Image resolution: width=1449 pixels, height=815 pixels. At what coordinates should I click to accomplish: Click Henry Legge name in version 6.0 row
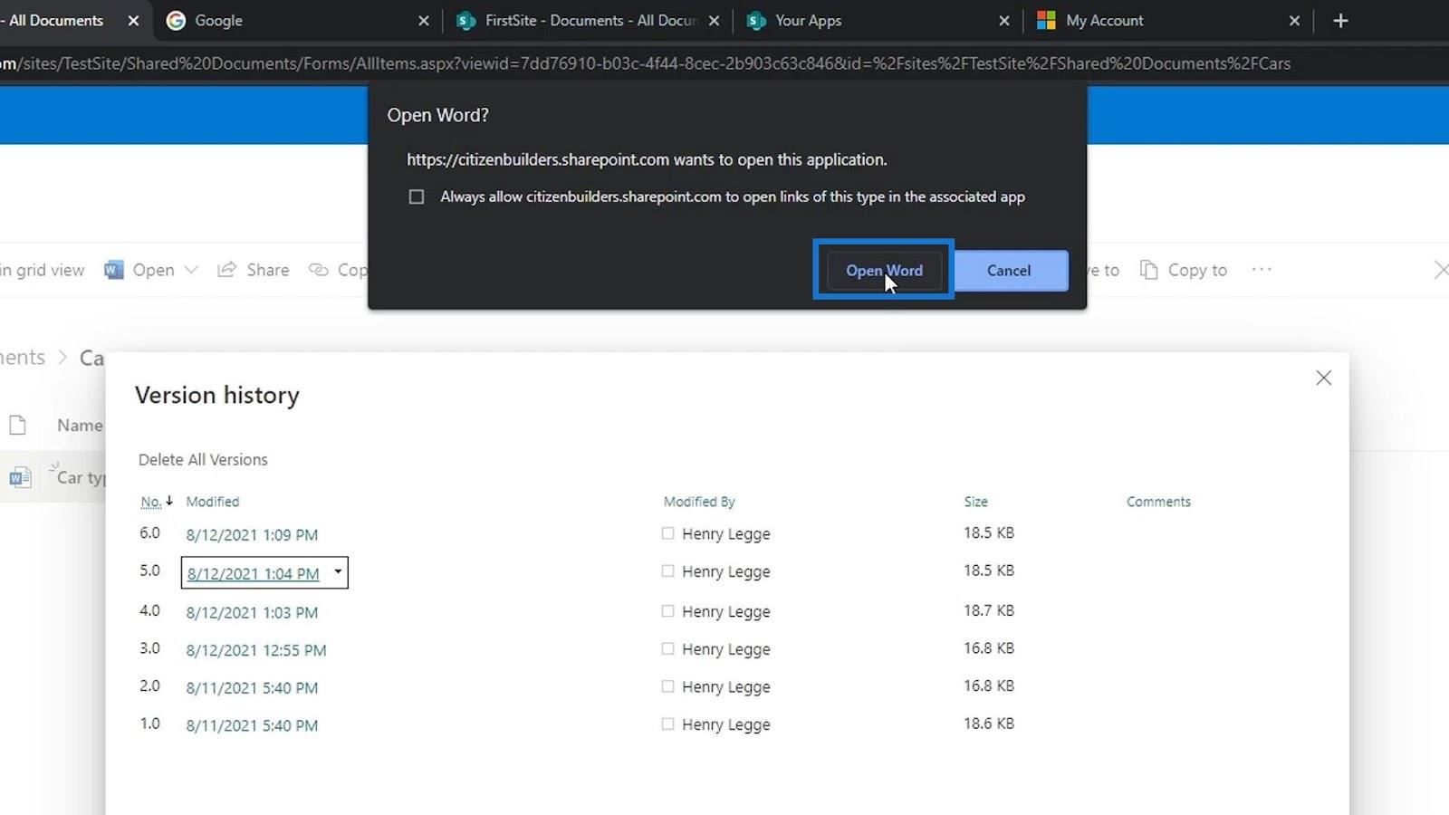[725, 533]
